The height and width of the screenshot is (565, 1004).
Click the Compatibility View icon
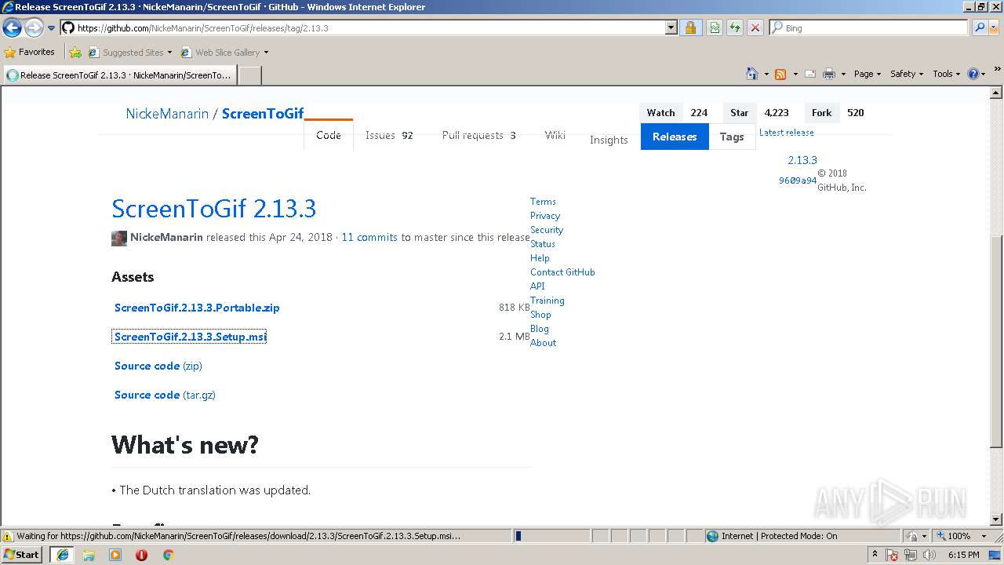tap(715, 27)
